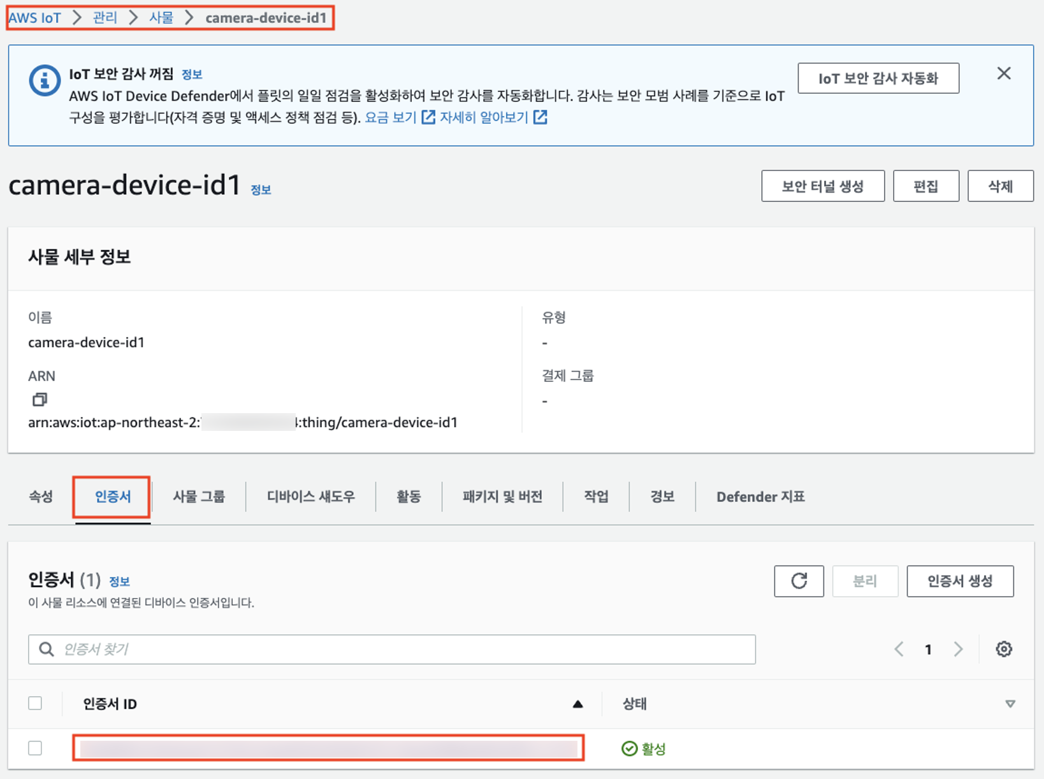
Task: Go to 관리 breadcrumb link
Action: tap(105, 18)
